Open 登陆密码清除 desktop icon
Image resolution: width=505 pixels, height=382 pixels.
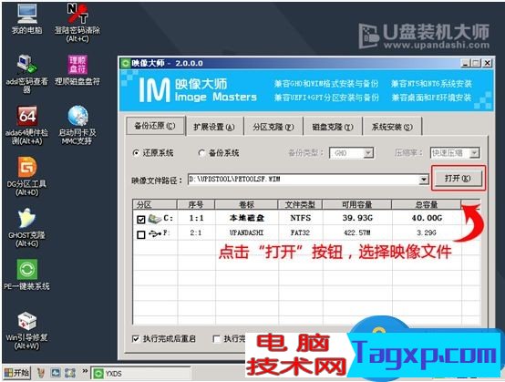(77, 22)
